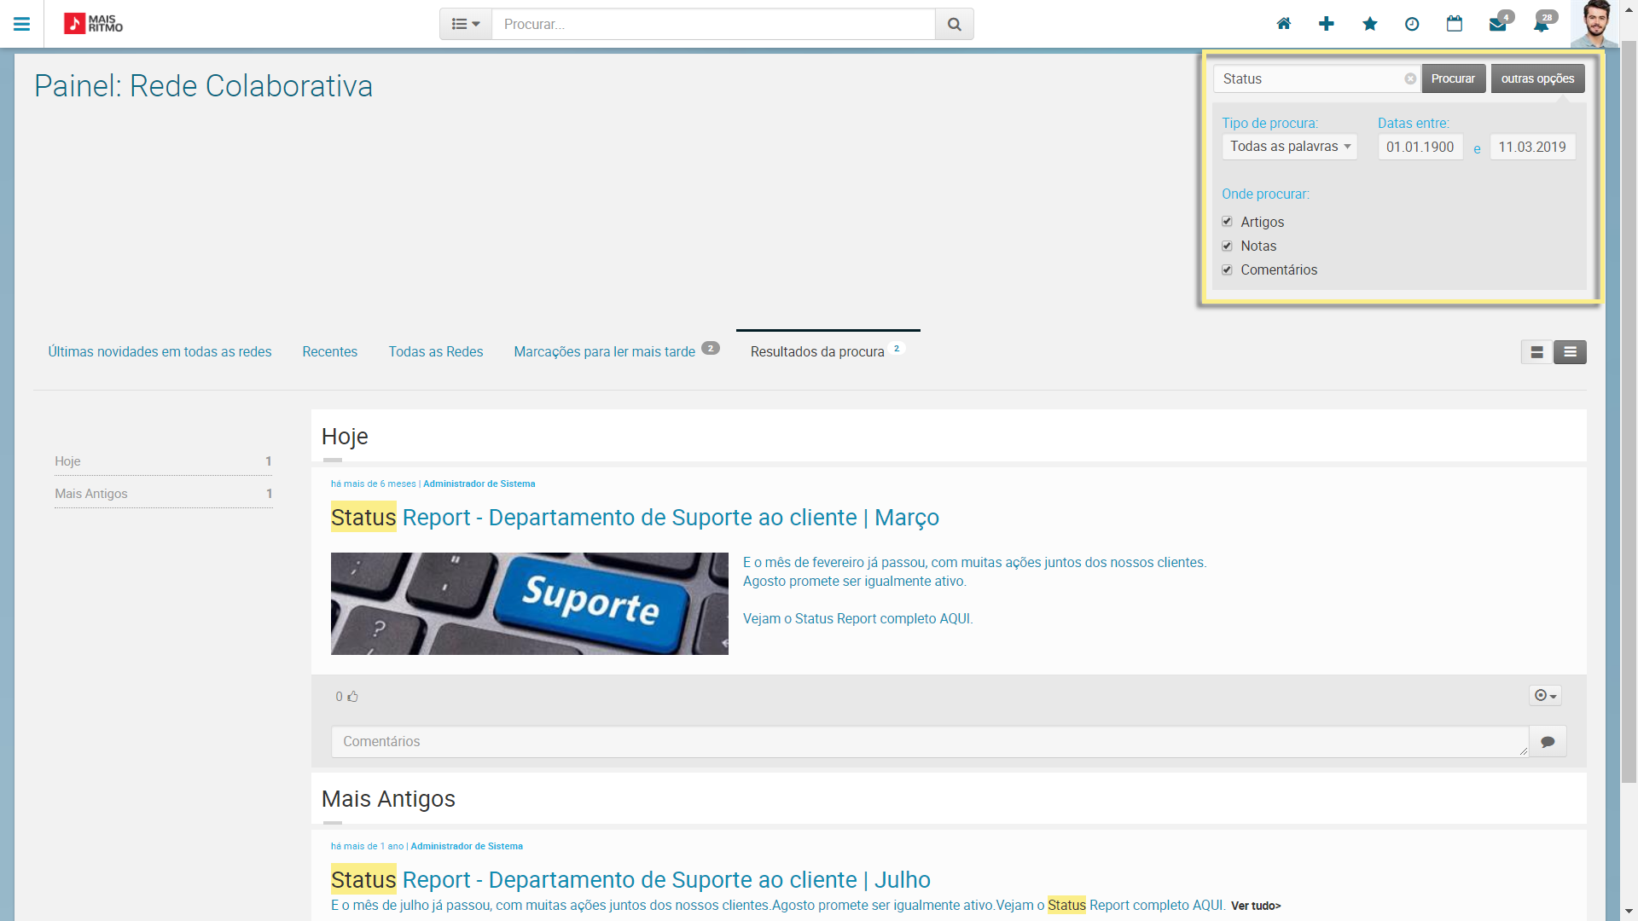Open the user profile avatar

[1594, 24]
